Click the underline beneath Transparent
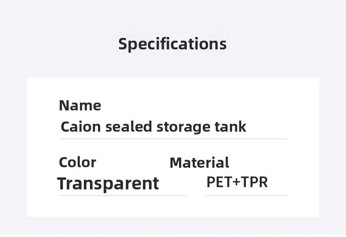The height and width of the screenshot is (237, 346). [x=124, y=195]
